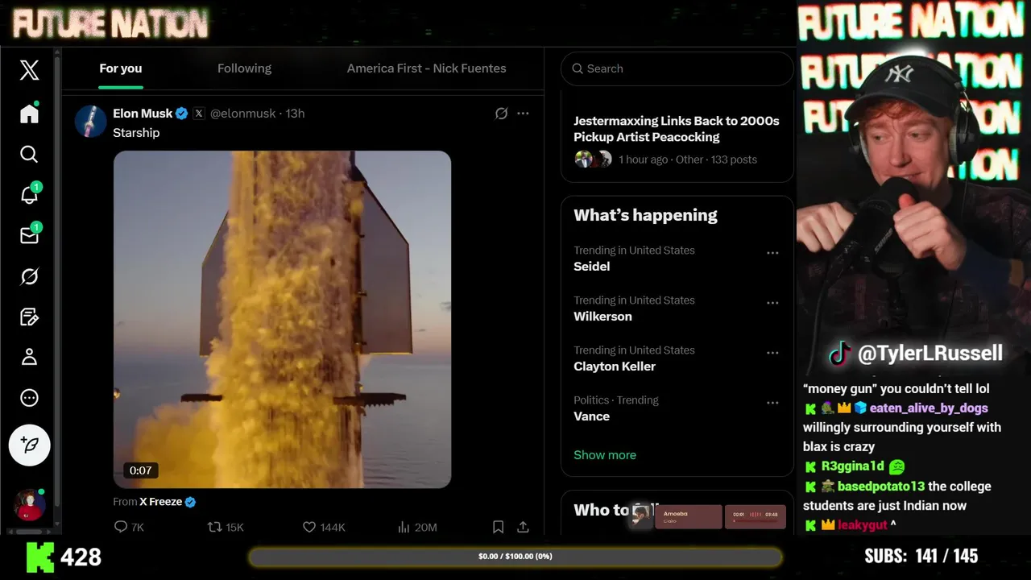The height and width of the screenshot is (580, 1031).
Task: Click the blue verified badge by Elon Musk
Action: pos(182,114)
